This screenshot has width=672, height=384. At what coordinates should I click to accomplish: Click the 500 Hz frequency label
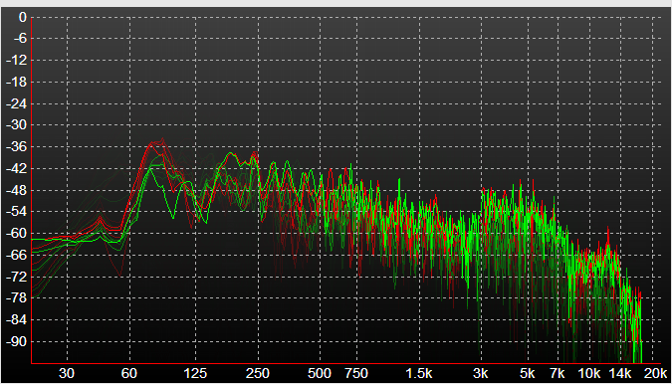pyautogui.click(x=320, y=373)
